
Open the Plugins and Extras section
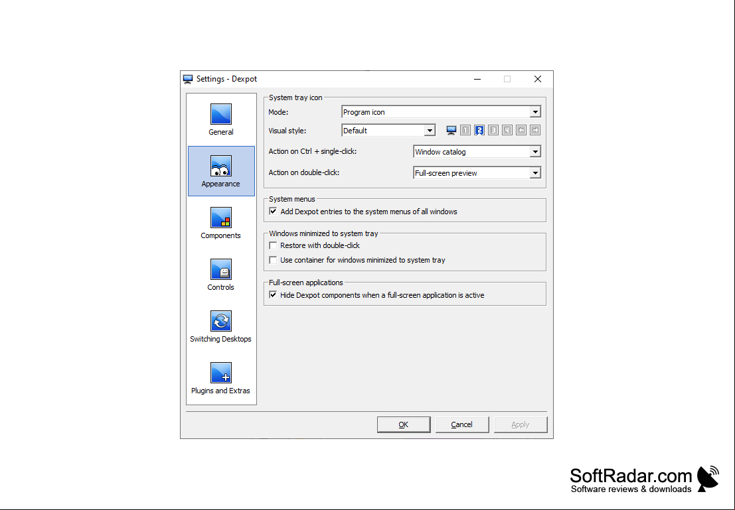pos(221,379)
